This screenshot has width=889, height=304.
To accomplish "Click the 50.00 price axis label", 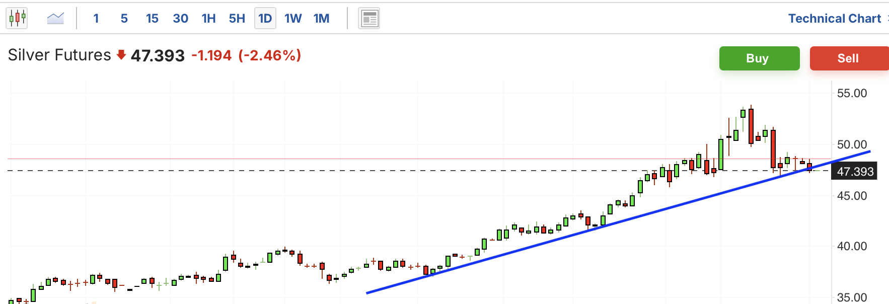I will pos(852,144).
